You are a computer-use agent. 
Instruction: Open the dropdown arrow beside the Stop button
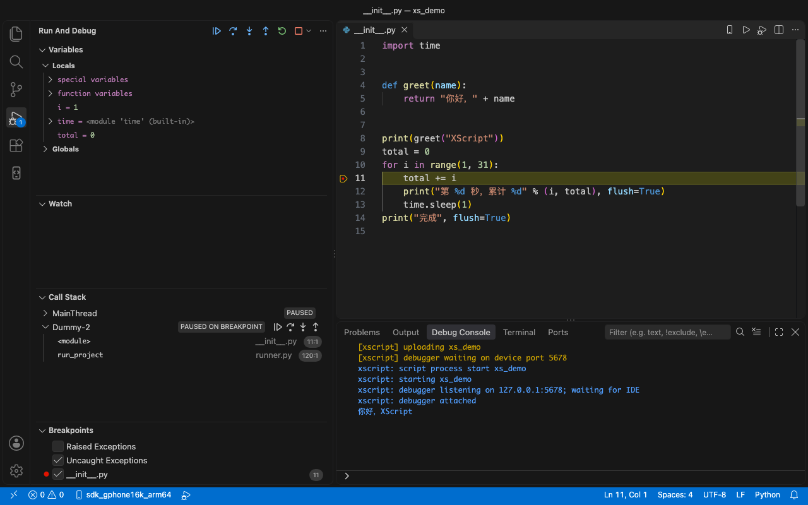(309, 31)
